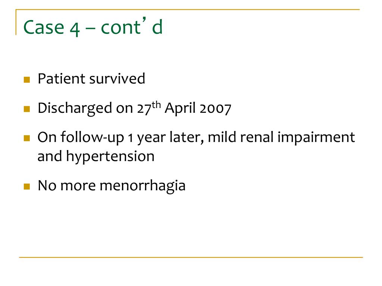Click on April 2007 date text
This screenshot has width=382, height=286.
pyautogui.click(x=198, y=108)
